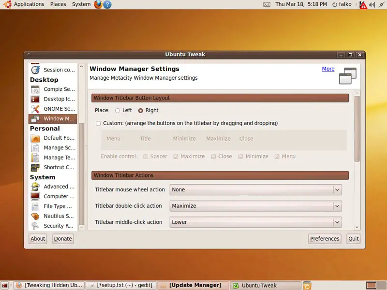The image size is (387, 290).
Task: Launch Firefox from the top panel
Action: tap(98, 4)
